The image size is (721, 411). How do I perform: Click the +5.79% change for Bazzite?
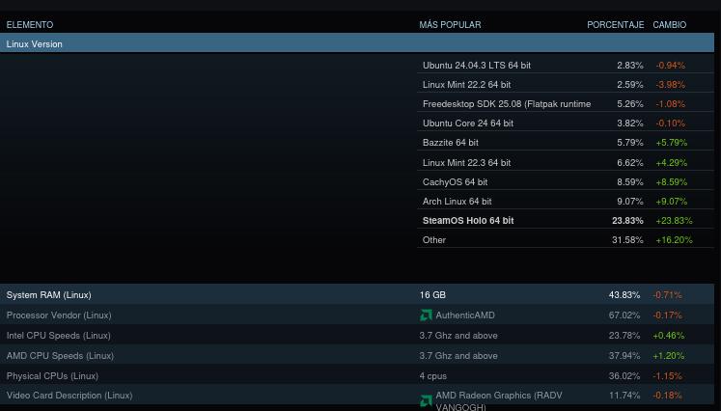[x=672, y=143]
